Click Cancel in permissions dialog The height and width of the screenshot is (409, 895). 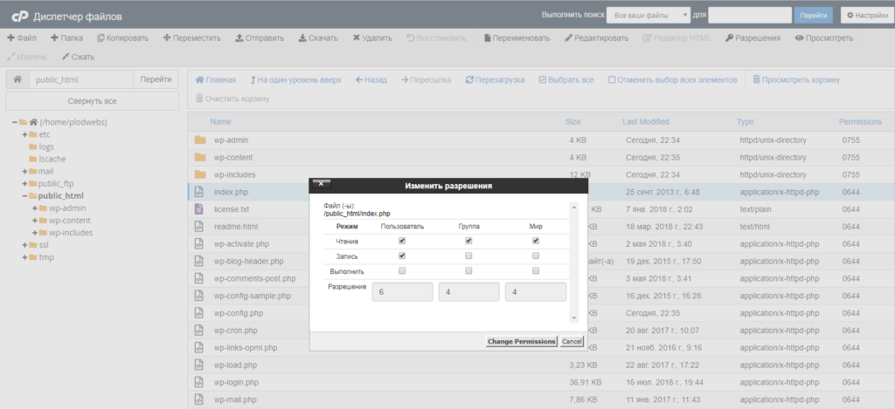click(572, 341)
